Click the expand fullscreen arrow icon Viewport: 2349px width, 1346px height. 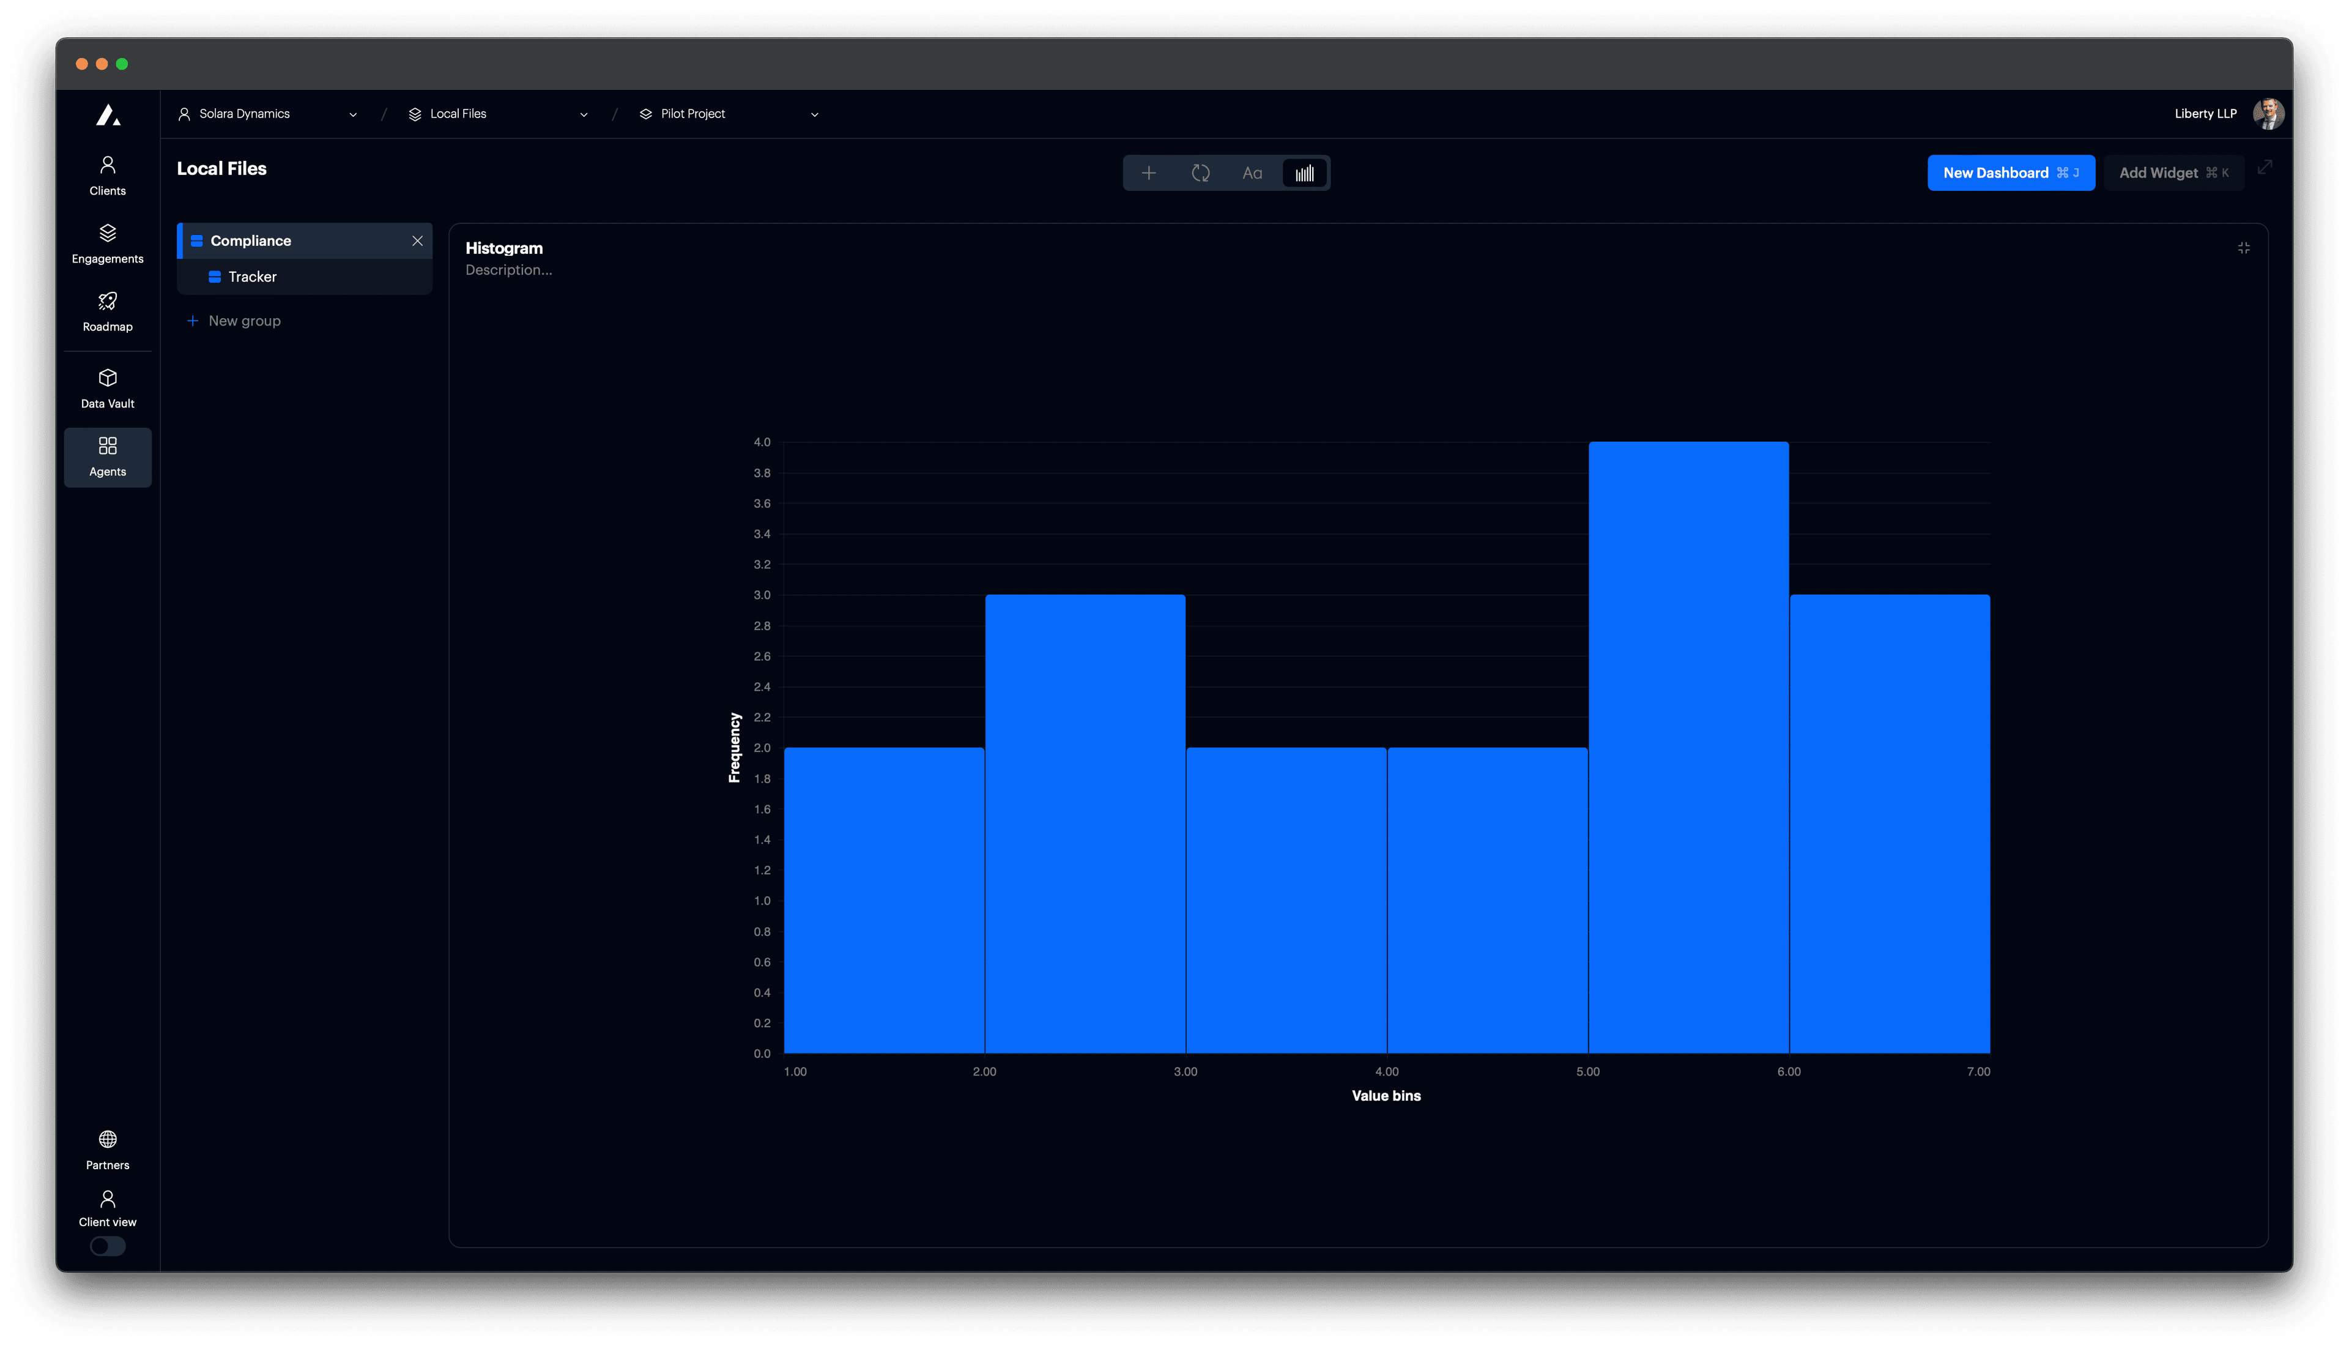[2265, 167]
